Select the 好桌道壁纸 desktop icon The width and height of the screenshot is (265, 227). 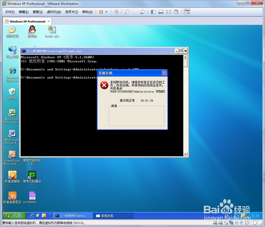click(12, 177)
